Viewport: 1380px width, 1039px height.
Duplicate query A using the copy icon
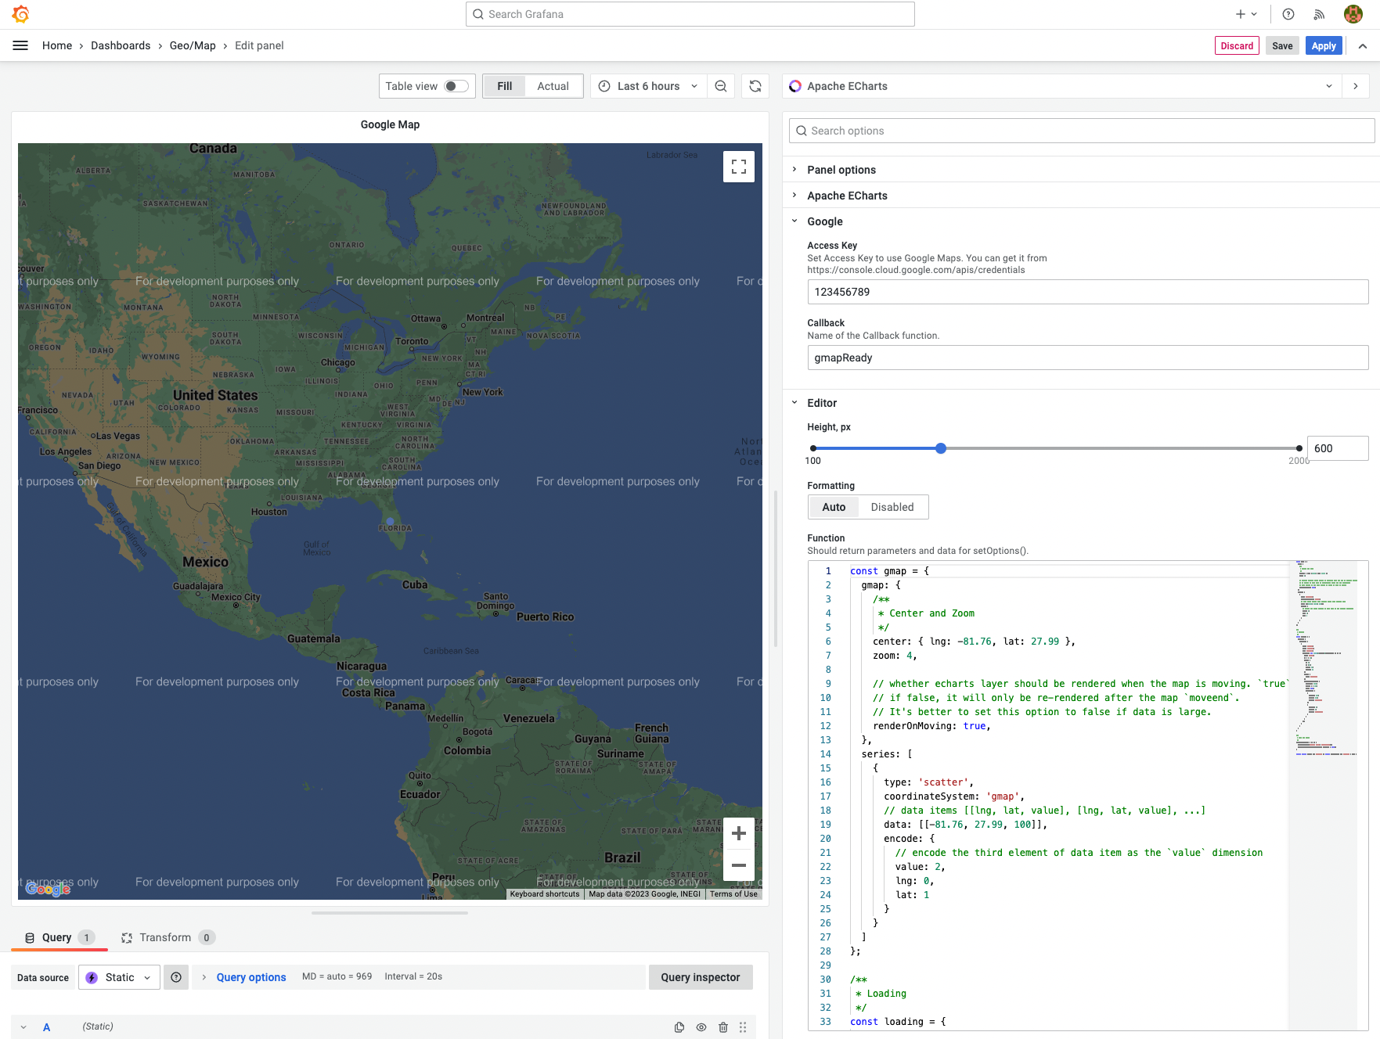click(x=679, y=1026)
